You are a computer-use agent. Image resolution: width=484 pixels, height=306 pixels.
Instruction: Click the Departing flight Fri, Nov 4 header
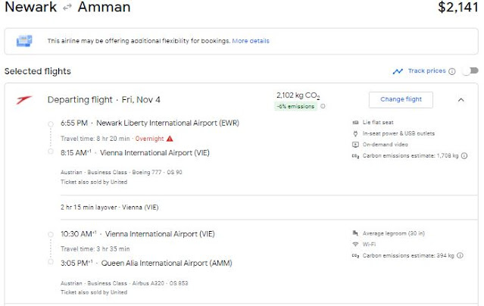coord(105,99)
